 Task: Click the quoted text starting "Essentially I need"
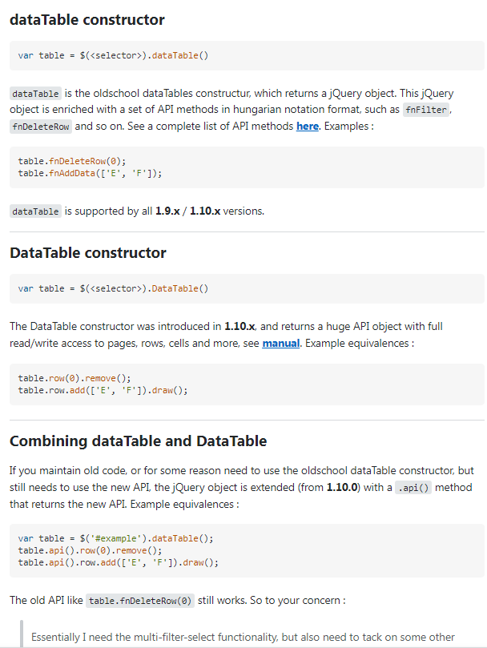tap(243, 638)
